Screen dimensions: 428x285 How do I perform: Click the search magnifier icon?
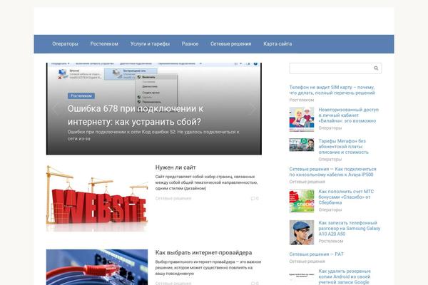376,68
